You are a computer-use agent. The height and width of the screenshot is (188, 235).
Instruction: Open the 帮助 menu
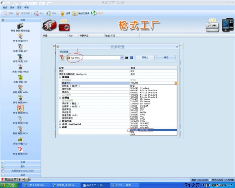pos(27,7)
